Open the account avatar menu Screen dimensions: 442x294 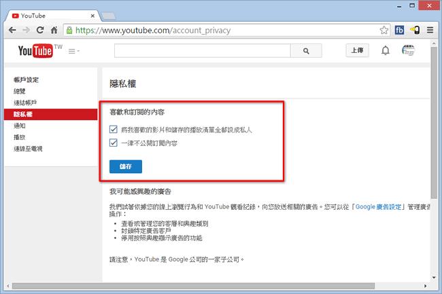(x=409, y=51)
